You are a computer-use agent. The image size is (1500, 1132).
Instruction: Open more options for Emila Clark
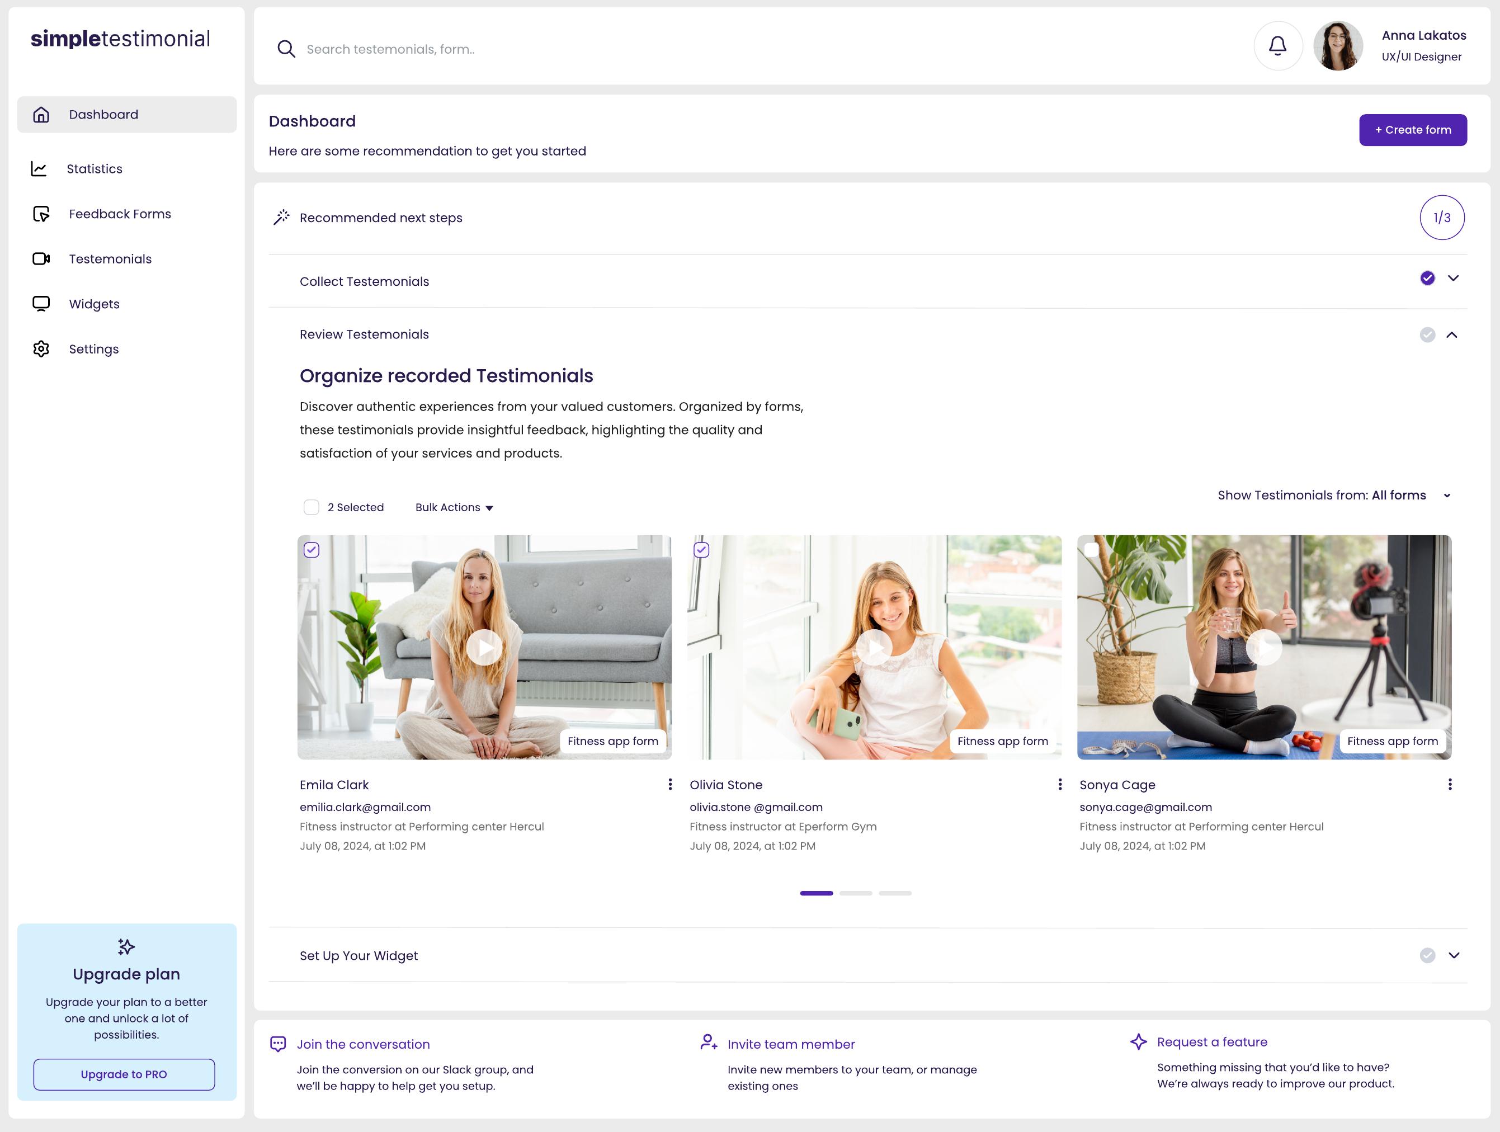(670, 785)
